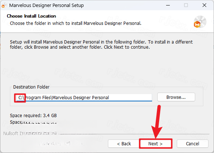Click the Destination Folder group label
This screenshot has height=153, width=214.
pyautogui.click(x=31, y=87)
